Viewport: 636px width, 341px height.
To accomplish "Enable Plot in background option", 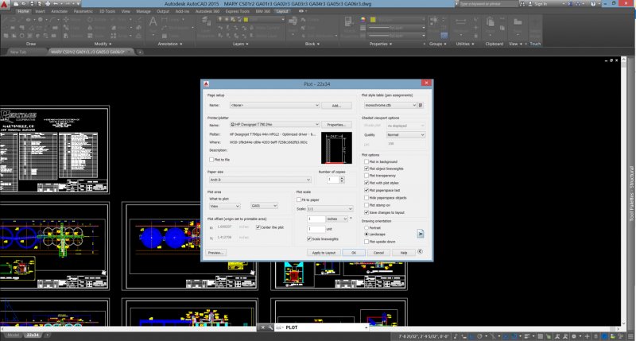I will (x=366, y=161).
